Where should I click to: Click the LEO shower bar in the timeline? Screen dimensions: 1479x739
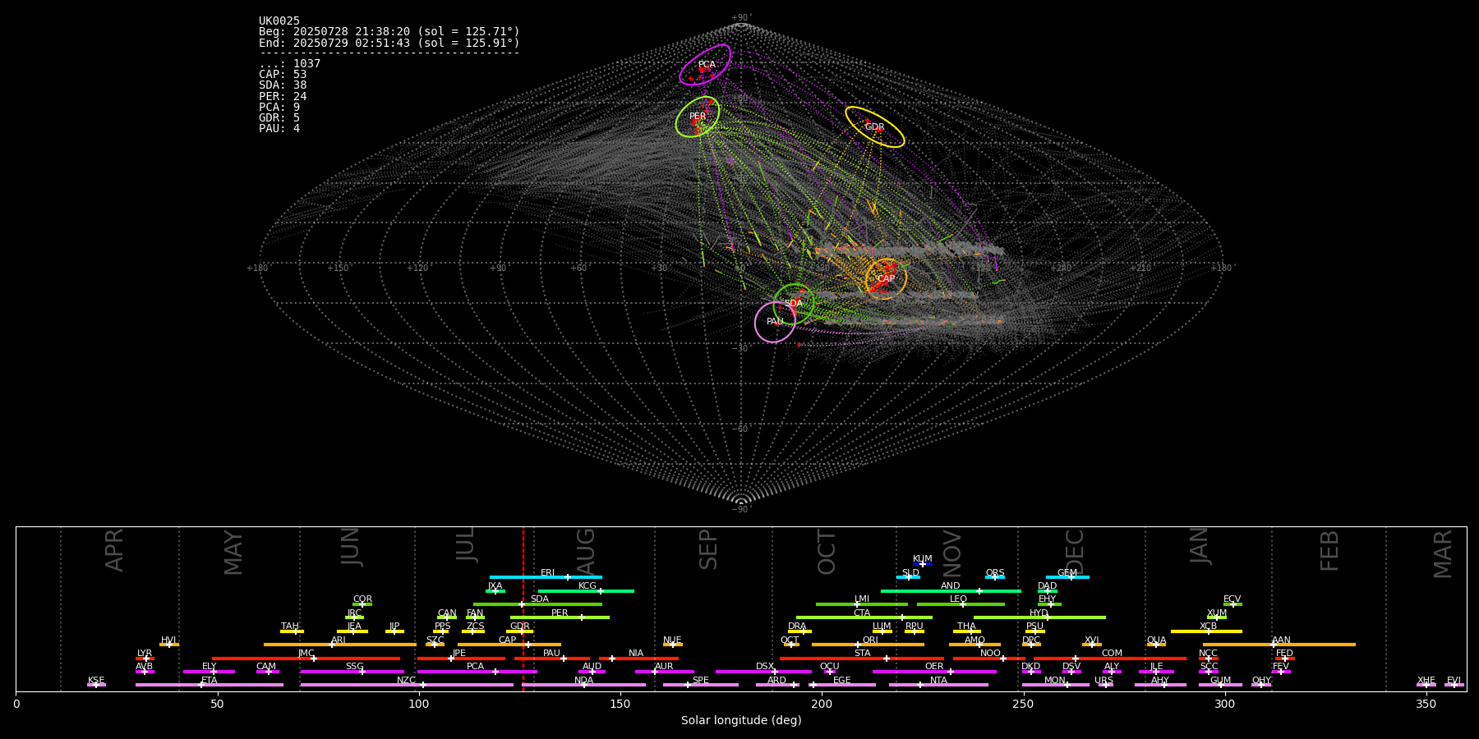point(961,604)
